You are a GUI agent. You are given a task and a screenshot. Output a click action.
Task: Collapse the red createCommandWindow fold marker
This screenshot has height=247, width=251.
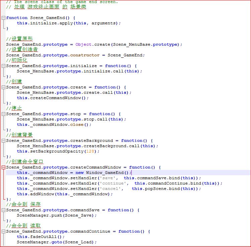click(3, 167)
